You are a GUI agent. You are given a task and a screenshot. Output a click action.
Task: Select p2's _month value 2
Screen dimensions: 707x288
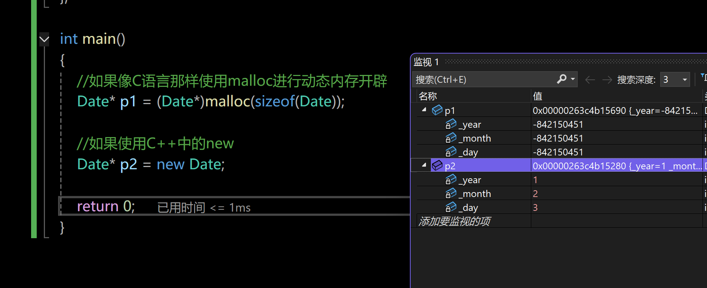click(535, 194)
